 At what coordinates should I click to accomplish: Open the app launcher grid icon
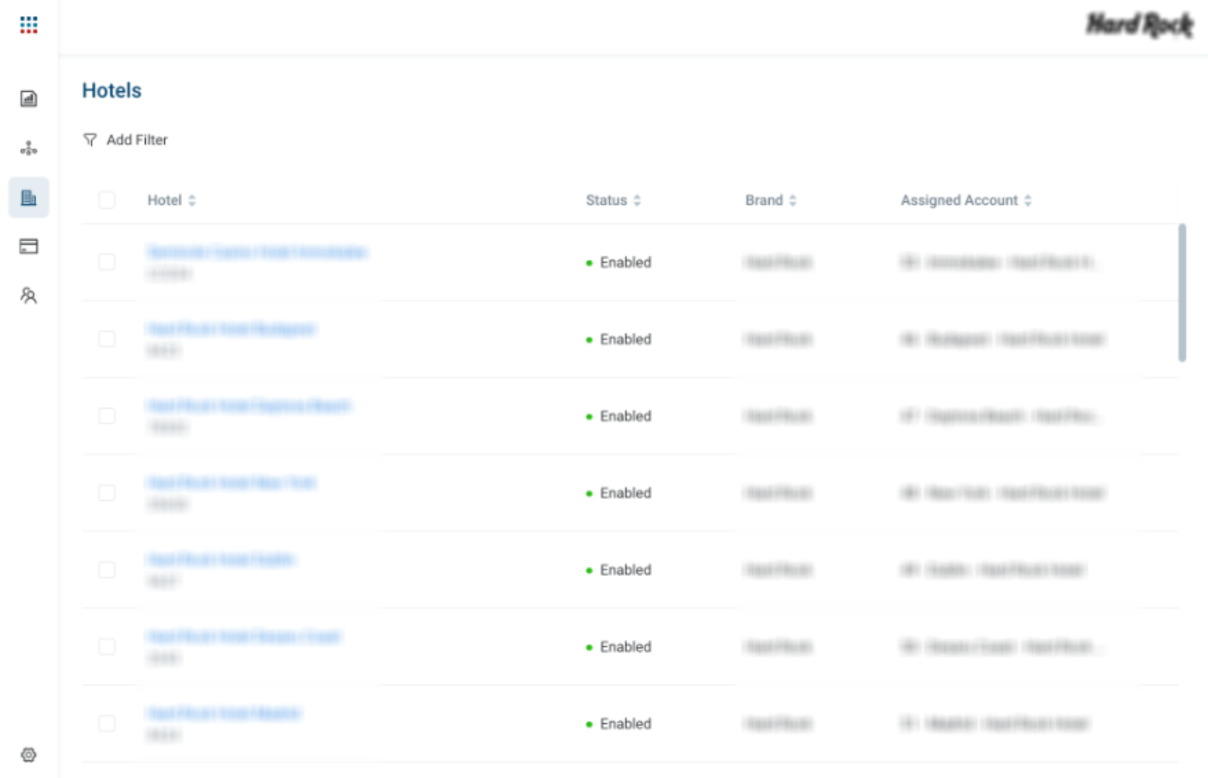(x=29, y=25)
